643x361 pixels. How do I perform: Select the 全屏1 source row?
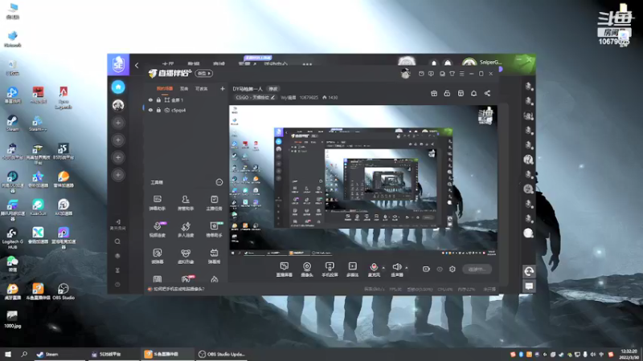[x=185, y=99]
